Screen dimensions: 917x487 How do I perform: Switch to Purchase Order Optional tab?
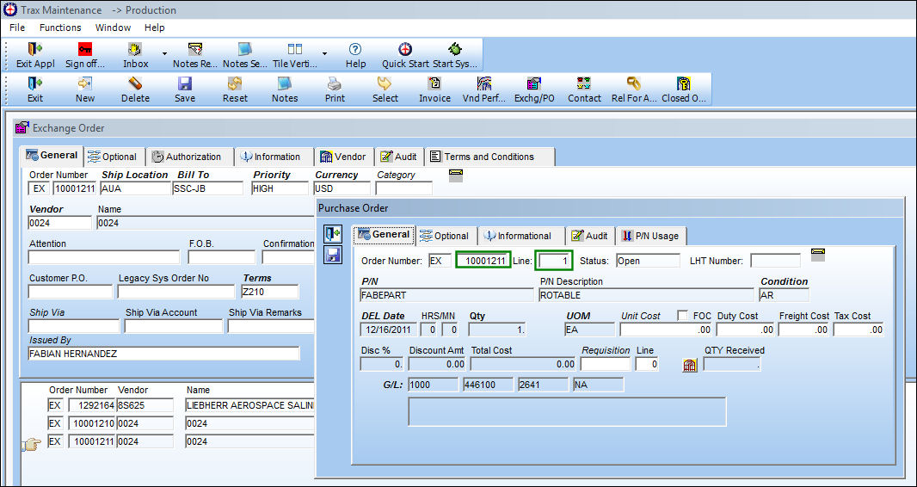click(x=446, y=236)
